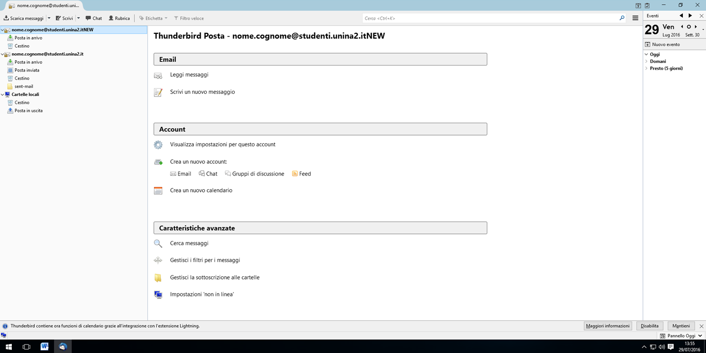The image size is (706, 353).
Task: Open Cestino under itNEW account
Action: [x=22, y=46]
